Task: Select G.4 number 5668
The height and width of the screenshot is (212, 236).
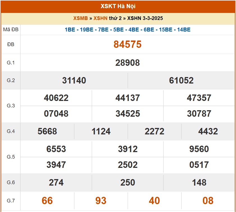Action: tap(47, 131)
